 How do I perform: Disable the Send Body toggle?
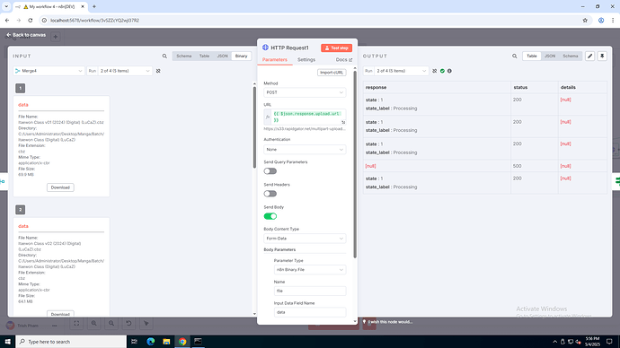pos(270,216)
